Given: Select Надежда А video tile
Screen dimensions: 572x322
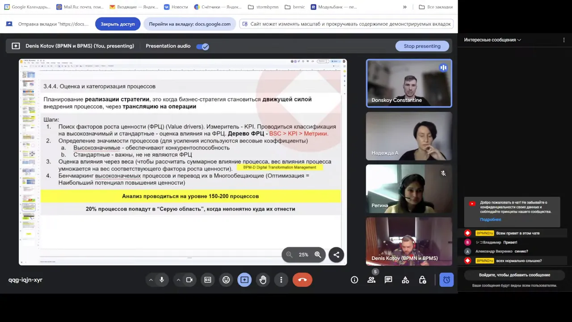Looking at the screenshot, I should click(x=409, y=136).
